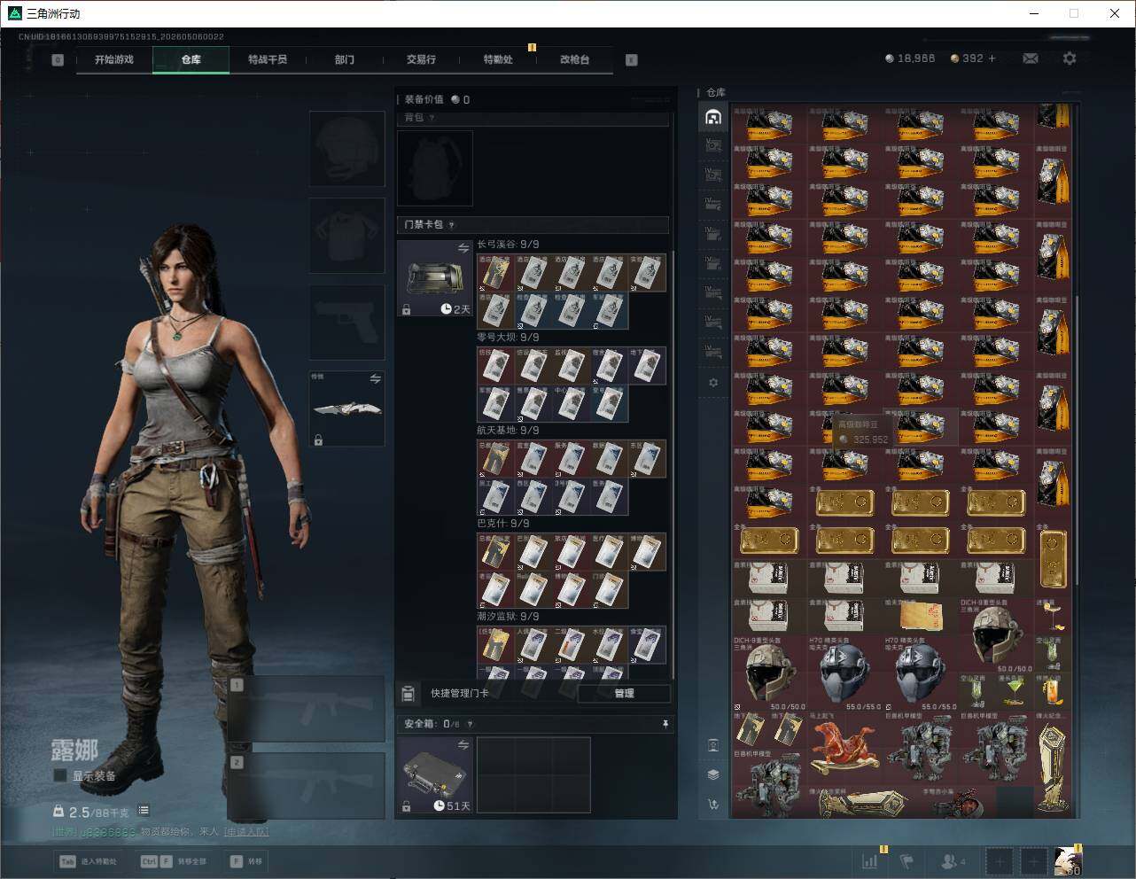The width and height of the screenshot is (1136, 879).
Task: Click the 管理 button
Action: tap(624, 693)
